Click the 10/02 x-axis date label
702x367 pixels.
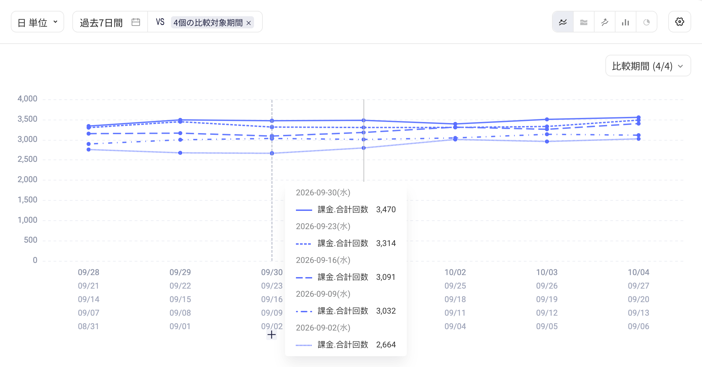(455, 272)
